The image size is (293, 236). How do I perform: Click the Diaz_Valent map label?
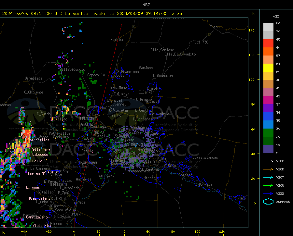tap(39, 198)
